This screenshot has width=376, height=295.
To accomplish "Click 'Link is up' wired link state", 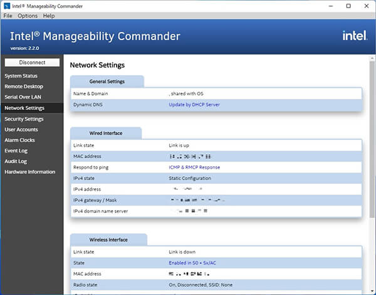I will pyautogui.click(x=179, y=145).
